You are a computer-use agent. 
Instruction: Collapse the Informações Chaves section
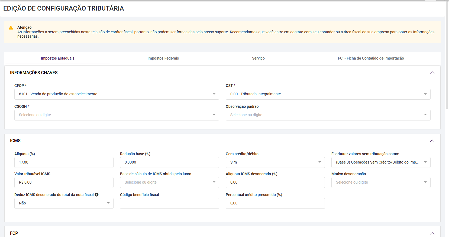coord(432,73)
